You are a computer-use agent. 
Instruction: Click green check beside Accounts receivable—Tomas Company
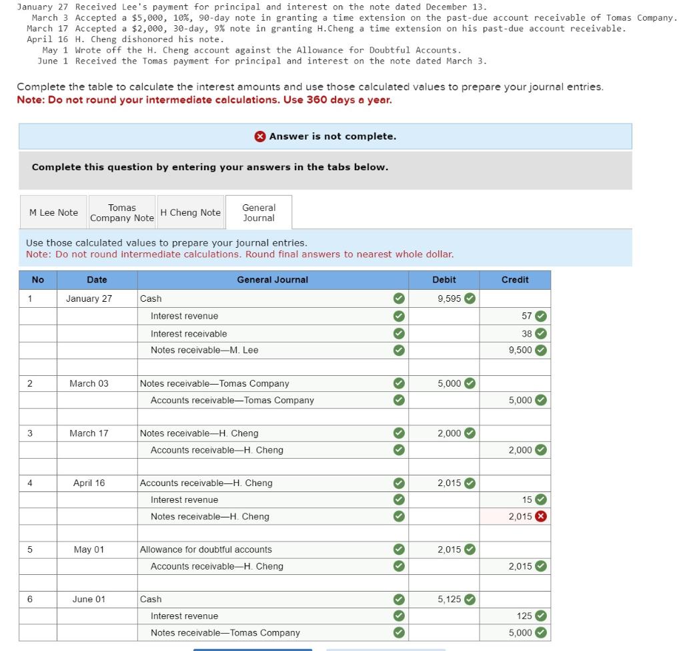(x=399, y=400)
